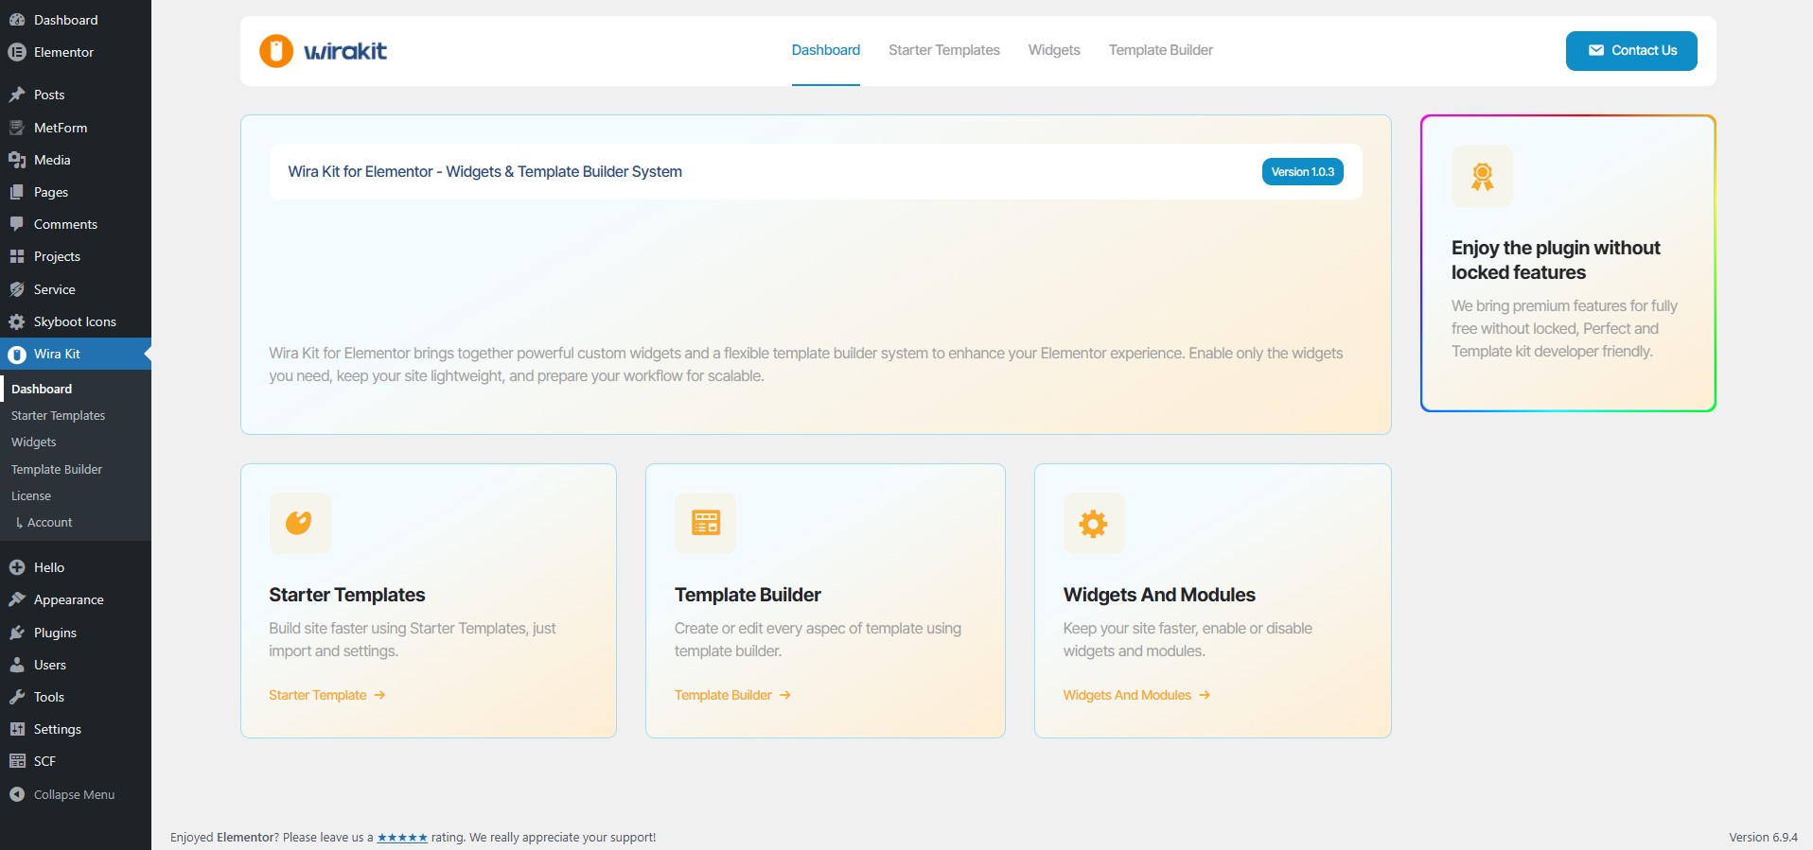1813x850 pixels.
Task: Click the Template Builder card layout icon
Action: pyautogui.click(x=705, y=523)
